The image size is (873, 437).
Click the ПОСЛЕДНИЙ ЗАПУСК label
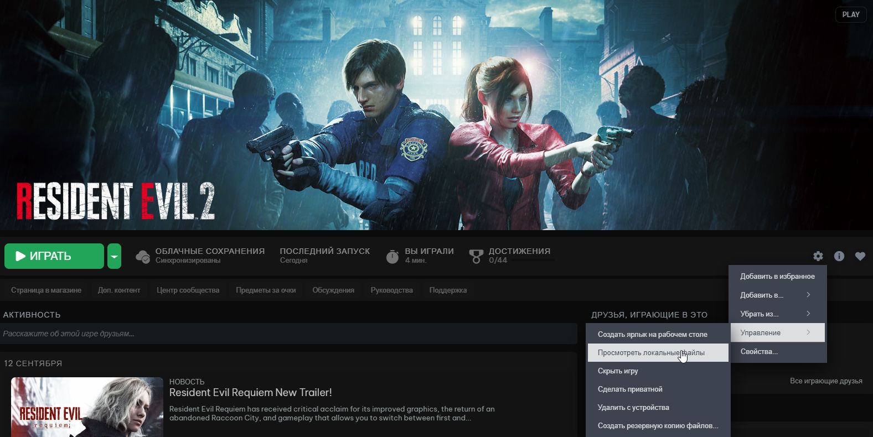[325, 251]
